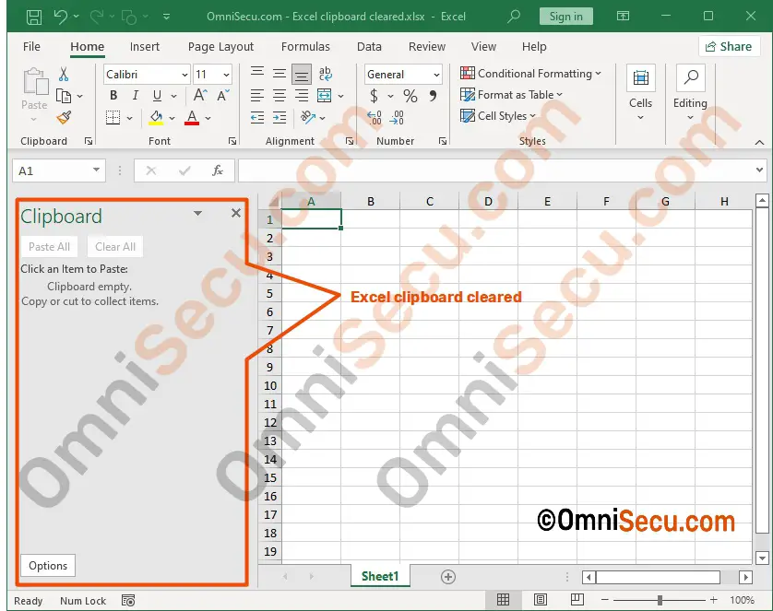Click Merge & Center icon
The height and width of the screenshot is (611, 773).
click(325, 96)
